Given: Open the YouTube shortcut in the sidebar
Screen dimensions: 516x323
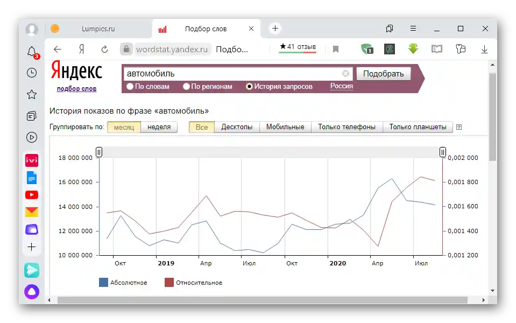Looking at the screenshot, I should point(32,195).
